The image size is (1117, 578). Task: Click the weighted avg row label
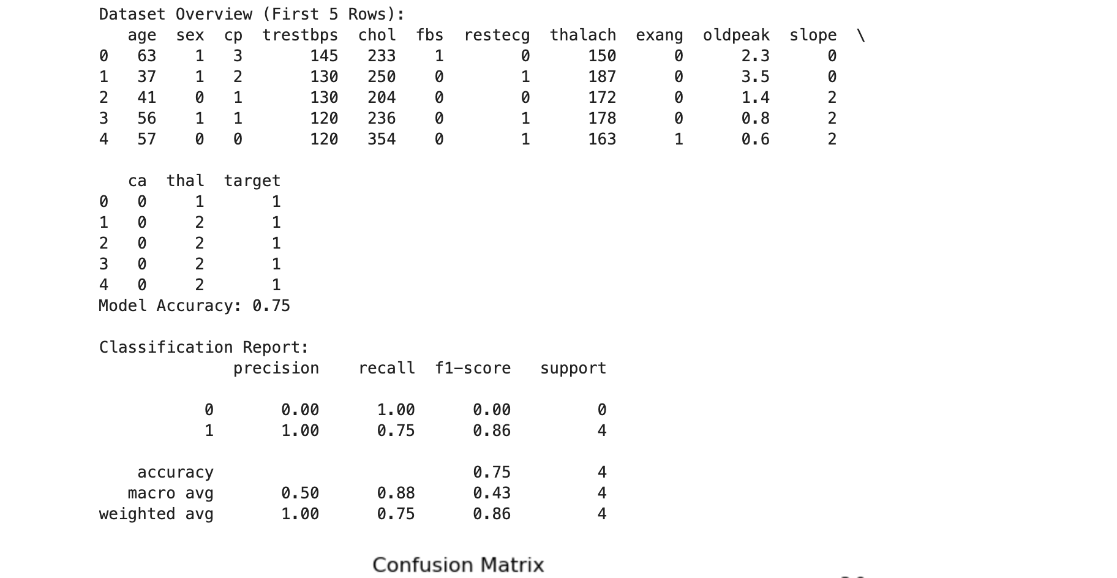[x=156, y=514]
